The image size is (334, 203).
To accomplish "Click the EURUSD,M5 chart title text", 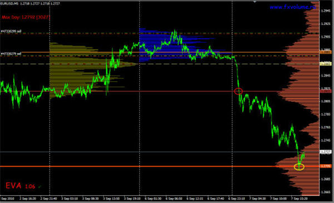I will (x=9, y=4).
